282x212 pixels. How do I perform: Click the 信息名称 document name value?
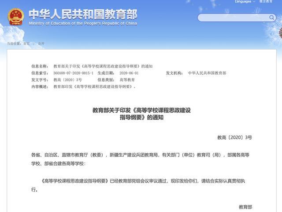(x=103, y=66)
